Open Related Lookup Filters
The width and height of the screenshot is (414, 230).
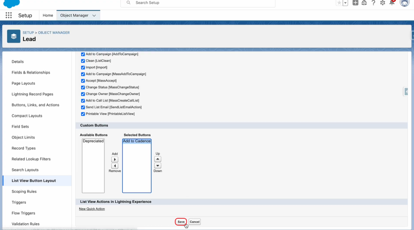[x=31, y=159]
